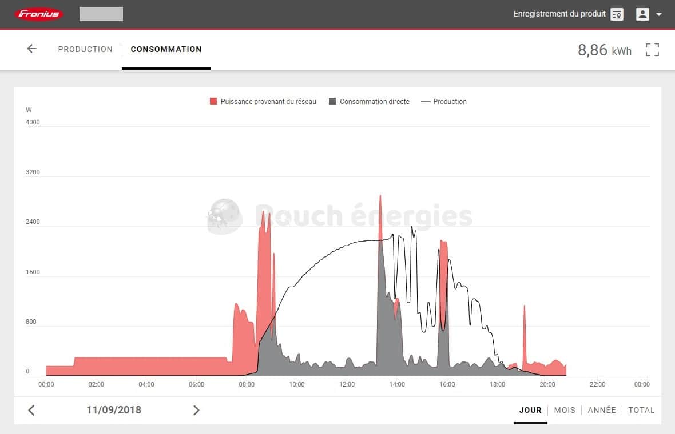The width and height of the screenshot is (675, 434).
Task: Click Enregistrement du produit link
Action: pyautogui.click(x=559, y=14)
